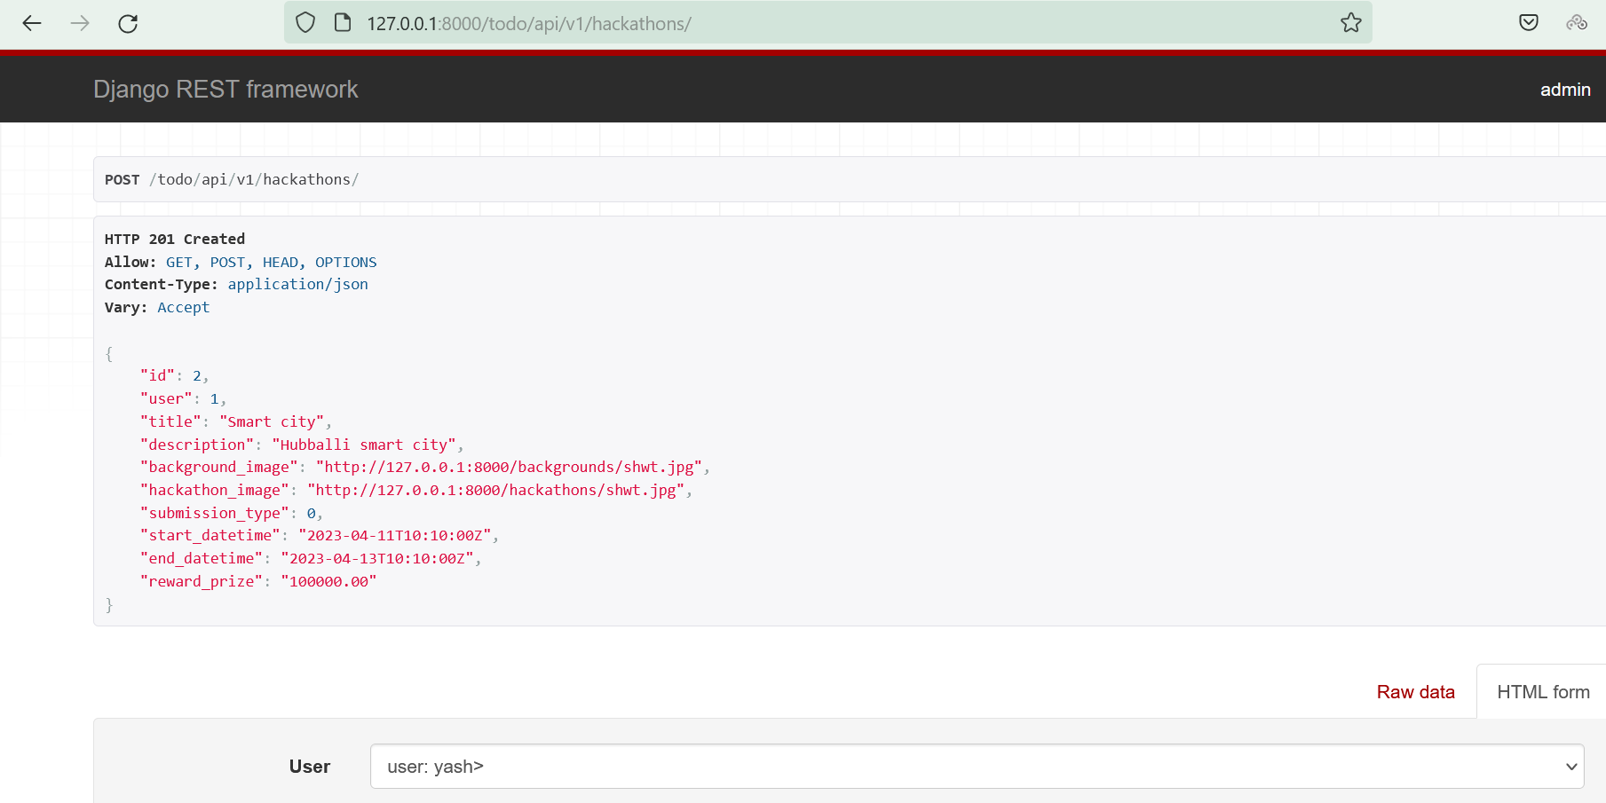Open the admin dropdown menu
The image size is (1606, 803).
(x=1565, y=89)
